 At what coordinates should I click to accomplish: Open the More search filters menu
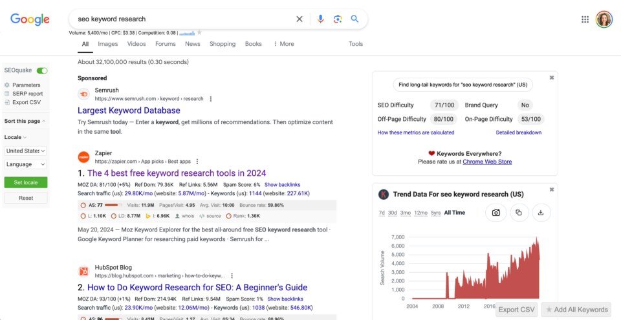tap(283, 44)
